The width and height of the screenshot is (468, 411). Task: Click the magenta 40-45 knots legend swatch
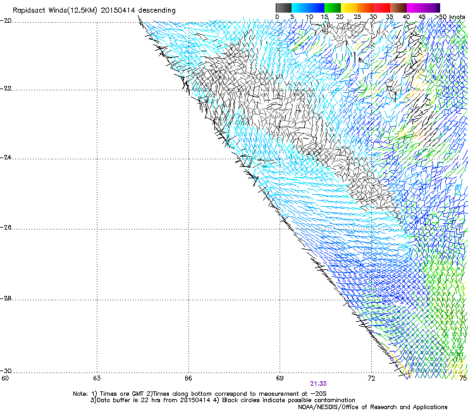coord(415,8)
